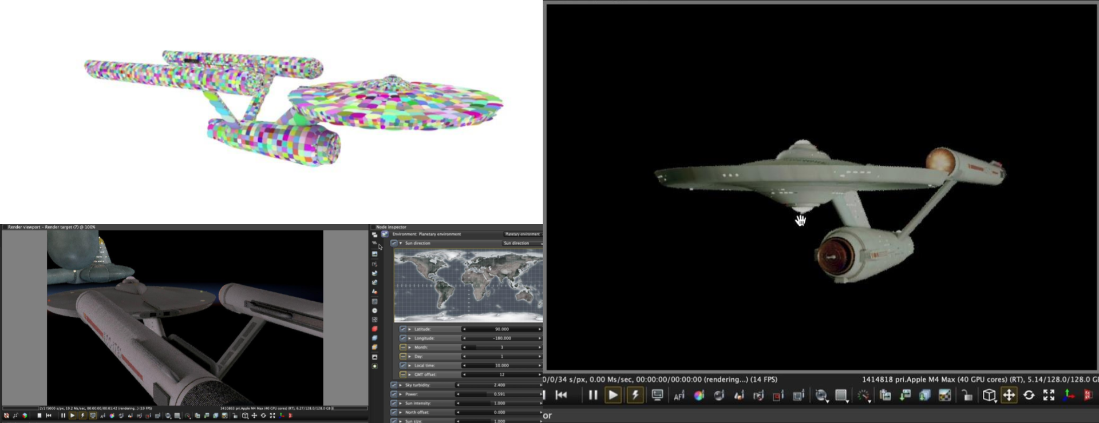Image resolution: width=1099 pixels, height=423 pixels.
Task: Select the white balance color wheel picker
Action: point(699,396)
